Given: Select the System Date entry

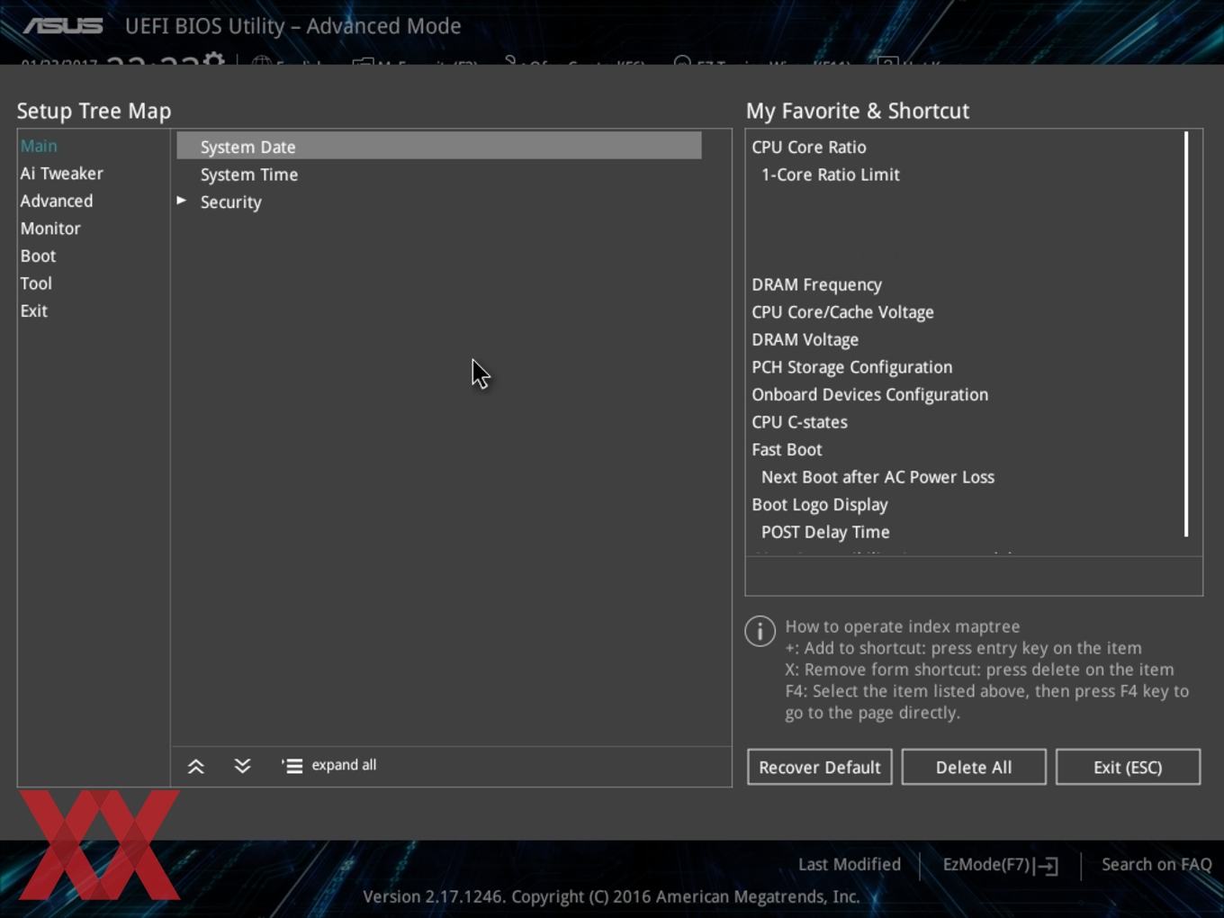Looking at the screenshot, I should (439, 146).
